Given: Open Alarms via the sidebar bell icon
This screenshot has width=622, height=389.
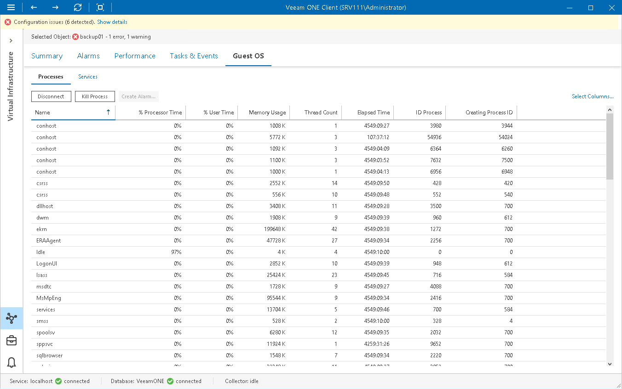Looking at the screenshot, I should [x=12, y=363].
